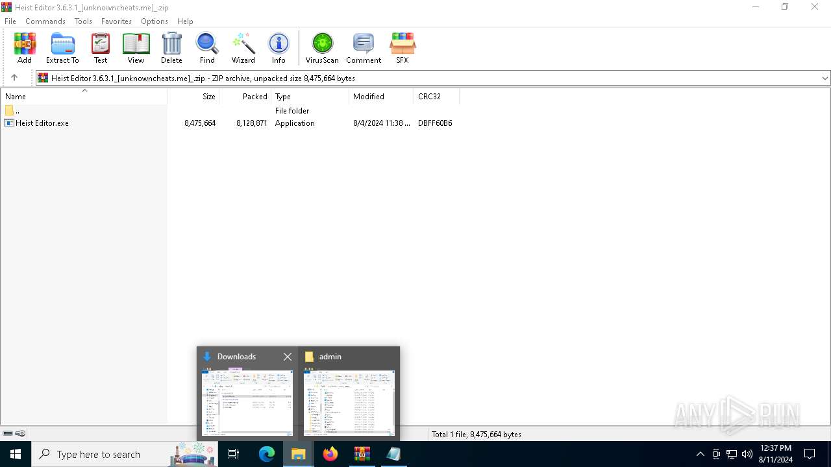The height and width of the screenshot is (467, 831).
Task: Click the status bar drive icon
Action: click(8, 433)
